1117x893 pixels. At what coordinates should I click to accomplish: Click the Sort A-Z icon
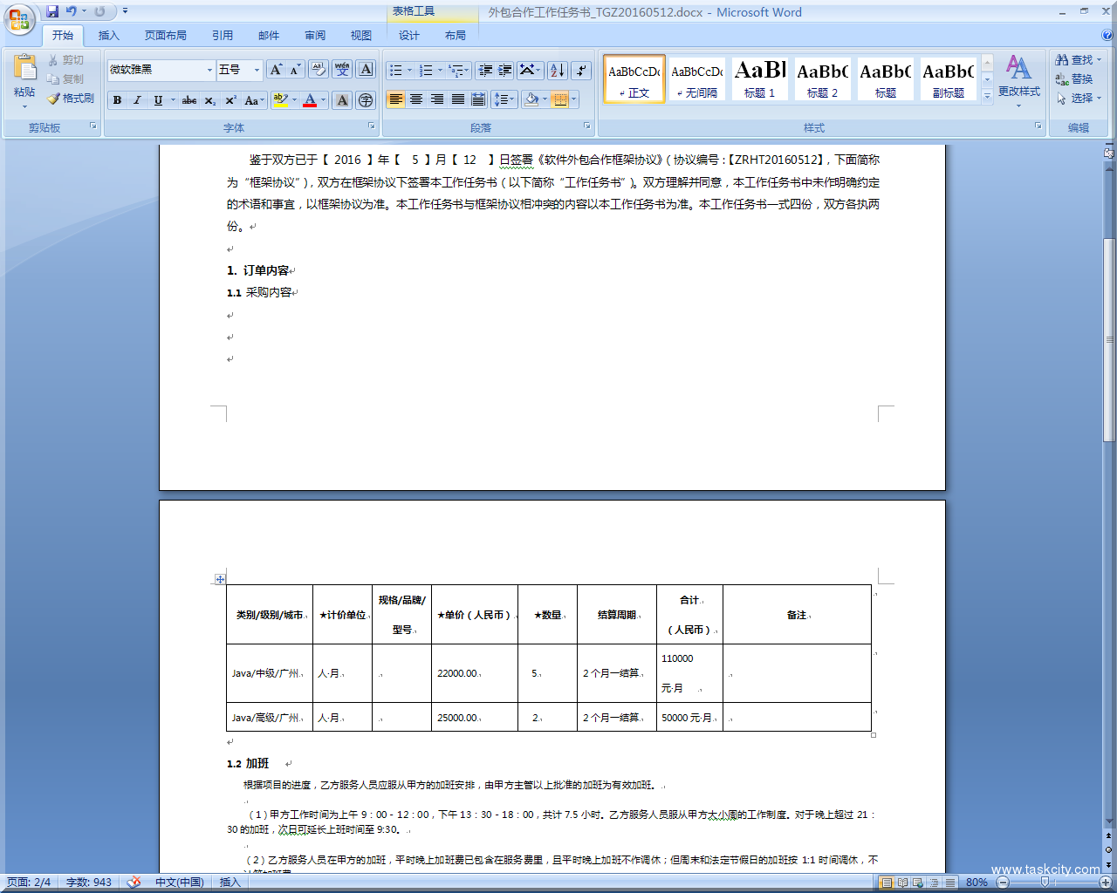558,71
